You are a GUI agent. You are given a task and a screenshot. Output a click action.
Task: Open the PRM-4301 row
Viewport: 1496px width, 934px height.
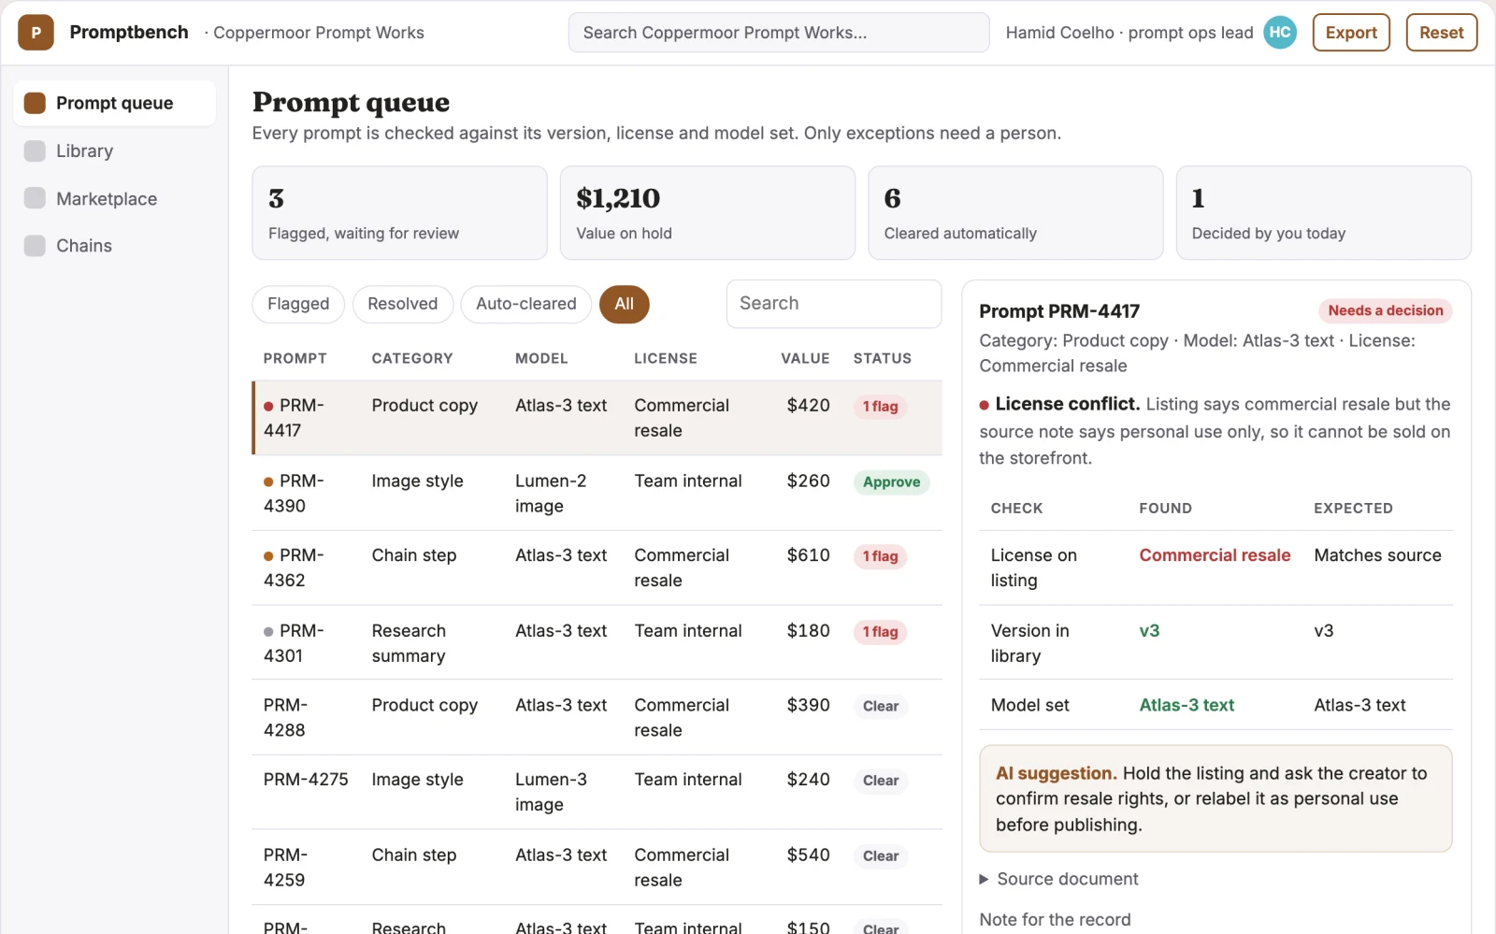point(597,642)
